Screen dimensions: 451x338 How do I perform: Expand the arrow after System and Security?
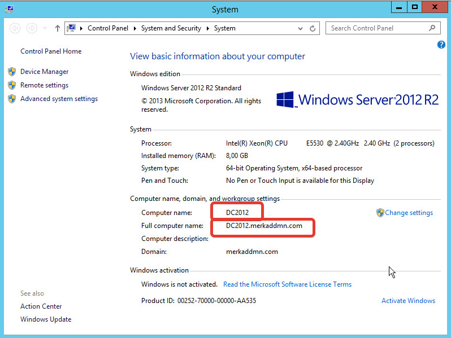(207, 28)
